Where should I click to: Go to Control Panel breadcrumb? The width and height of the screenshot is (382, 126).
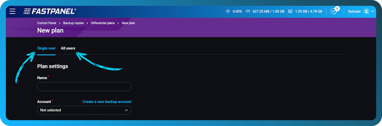pyautogui.click(x=47, y=23)
